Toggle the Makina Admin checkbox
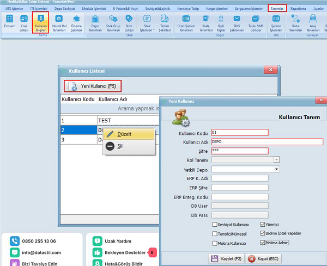The height and width of the screenshot is (266, 327). [263, 243]
